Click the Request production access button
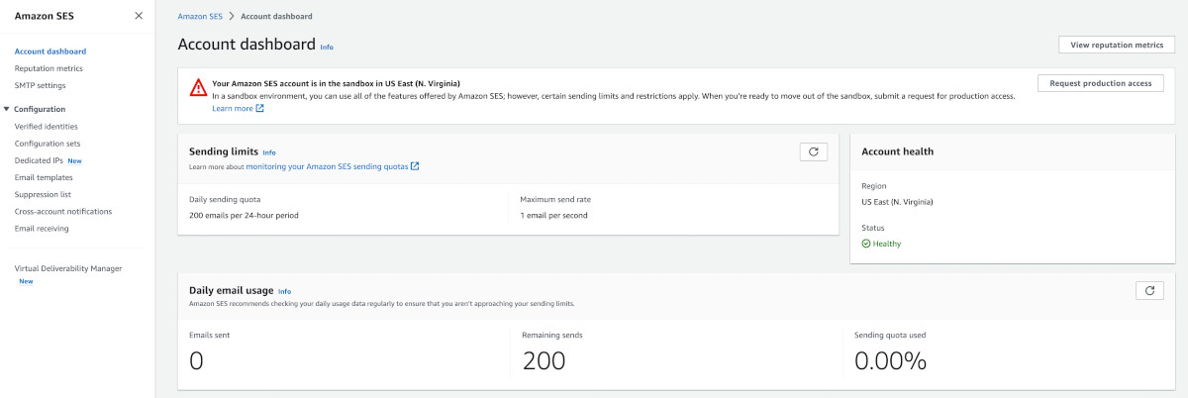 click(1100, 83)
